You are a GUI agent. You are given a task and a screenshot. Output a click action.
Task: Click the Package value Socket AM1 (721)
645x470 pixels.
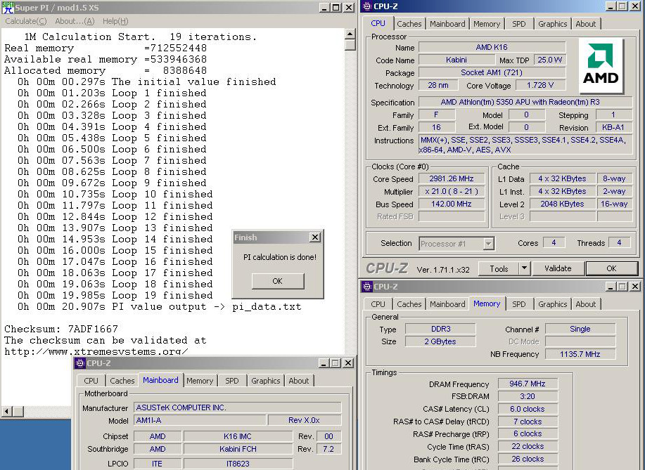[x=492, y=73]
